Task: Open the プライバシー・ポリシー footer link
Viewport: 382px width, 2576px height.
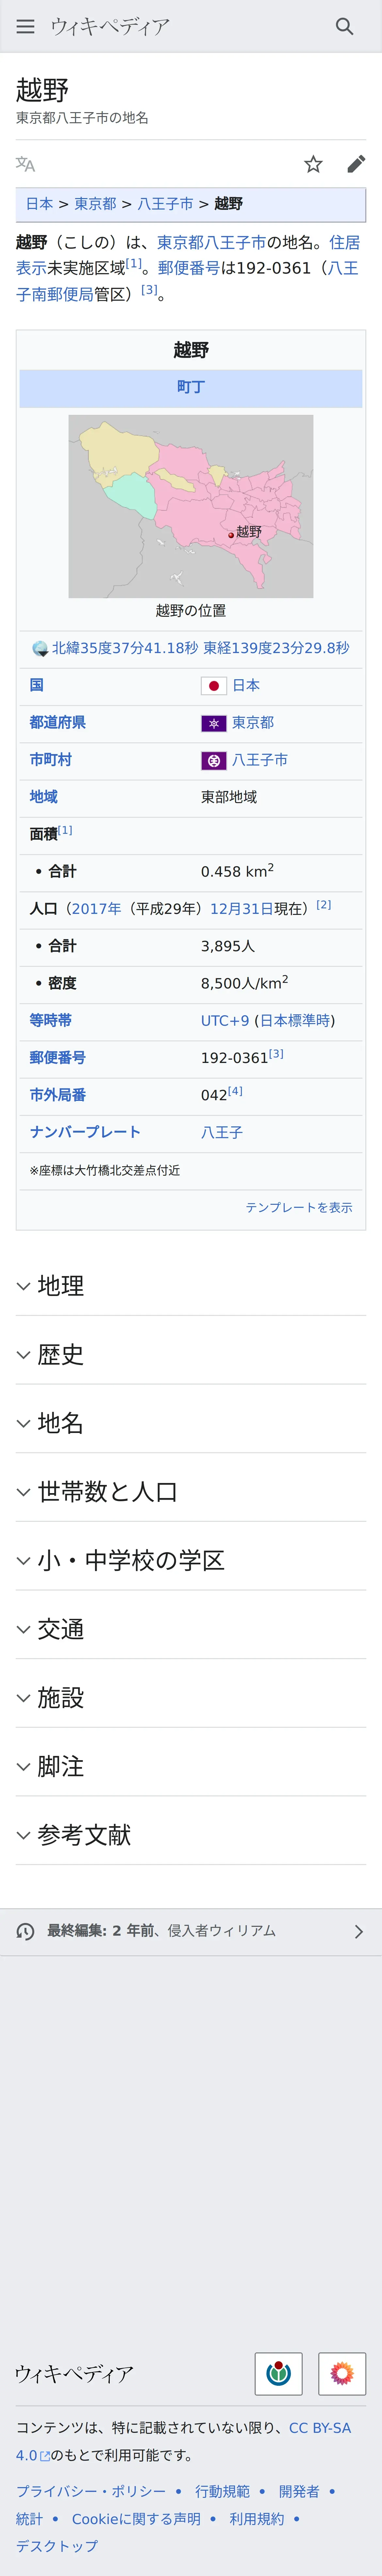Action: [x=91, y=2491]
